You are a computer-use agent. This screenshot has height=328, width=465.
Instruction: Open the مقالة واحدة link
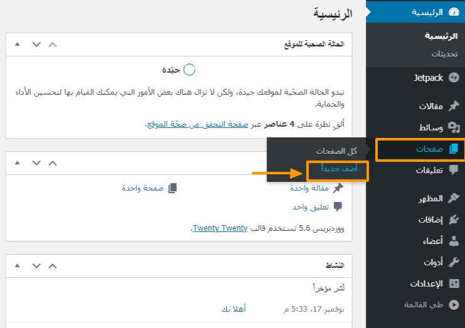pos(309,188)
